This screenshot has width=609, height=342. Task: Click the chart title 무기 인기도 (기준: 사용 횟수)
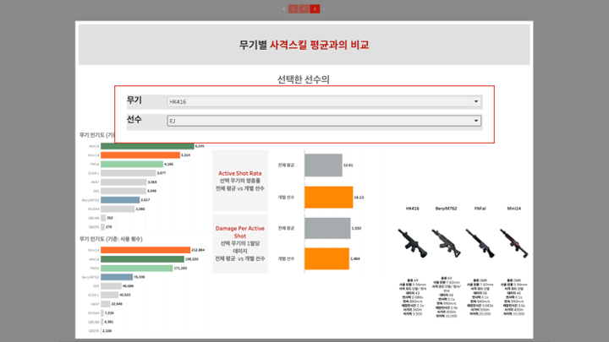coord(111,239)
